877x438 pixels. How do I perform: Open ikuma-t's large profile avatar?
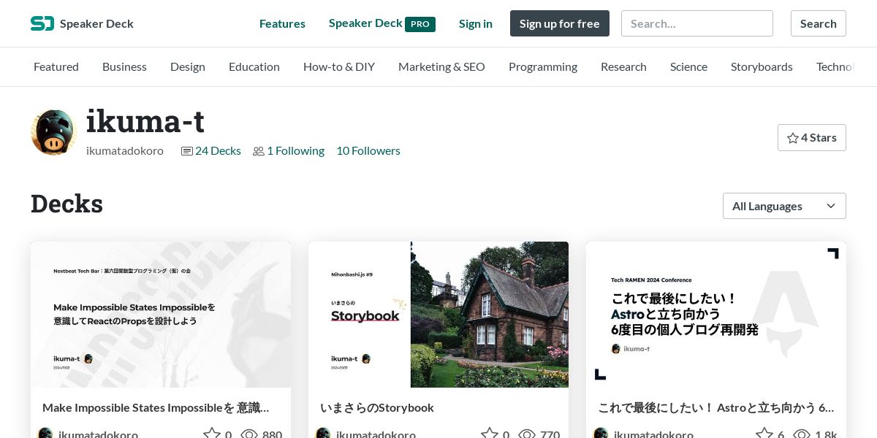click(53, 132)
